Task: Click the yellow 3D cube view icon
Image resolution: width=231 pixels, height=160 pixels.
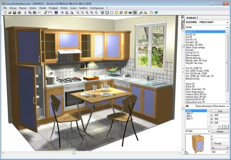Action: pyautogui.click(x=126, y=13)
